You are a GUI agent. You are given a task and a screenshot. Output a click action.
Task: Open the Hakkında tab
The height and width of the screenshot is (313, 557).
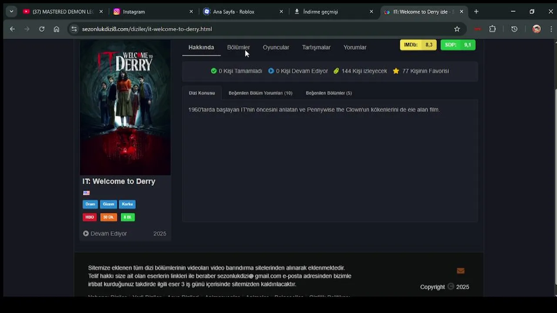coord(201,47)
